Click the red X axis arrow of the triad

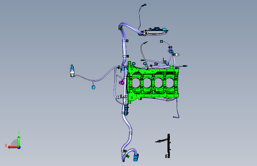(x=13, y=147)
